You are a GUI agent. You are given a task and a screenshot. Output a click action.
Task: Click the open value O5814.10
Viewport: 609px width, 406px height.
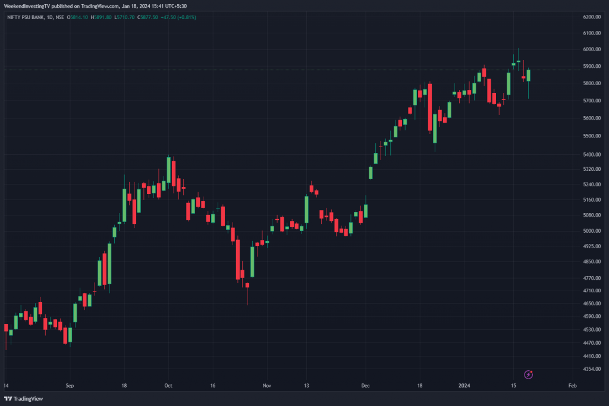click(78, 17)
